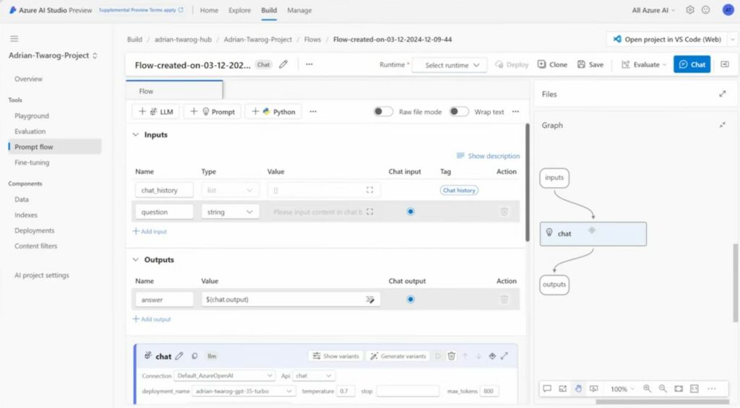Open toolbar more tools ellipsis
Screen dimensions: 740x408
[x=313, y=112]
